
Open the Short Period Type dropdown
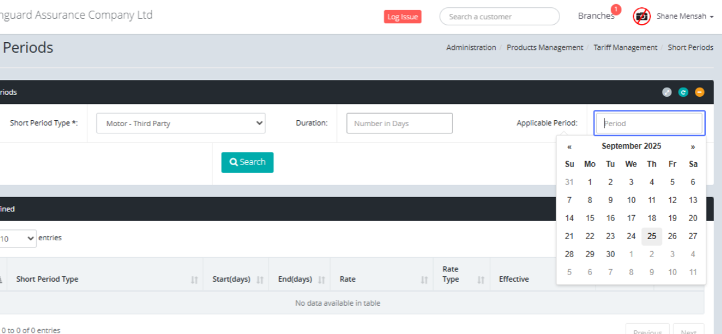181,123
